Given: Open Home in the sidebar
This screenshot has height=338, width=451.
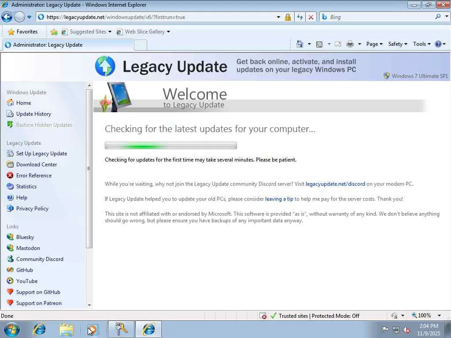Looking at the screenshot, I should pos(19,103).
